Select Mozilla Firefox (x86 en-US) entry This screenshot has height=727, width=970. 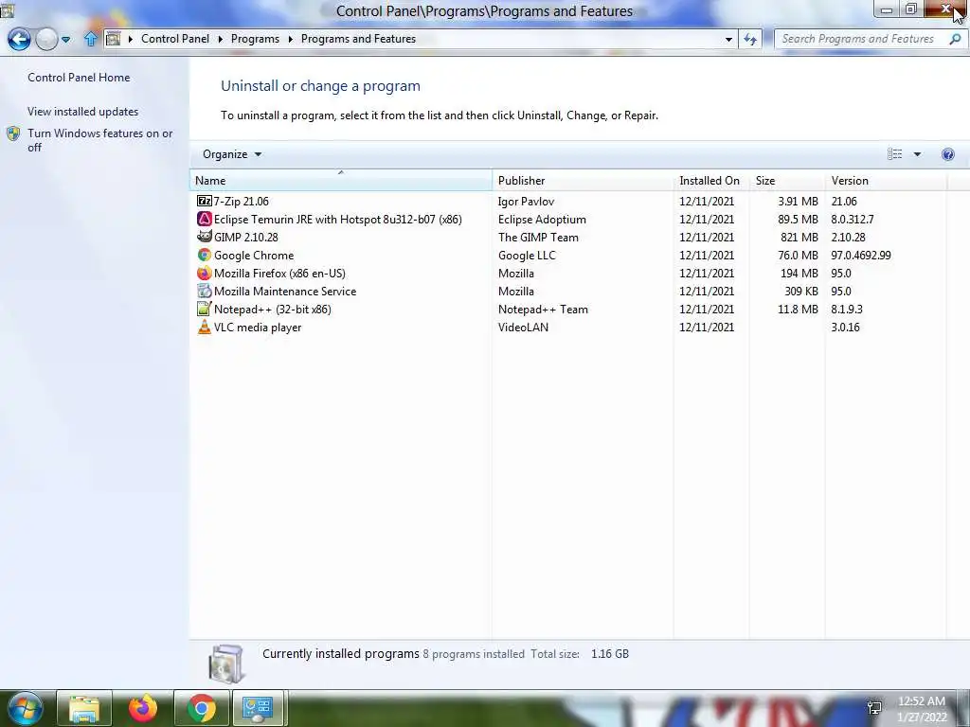(x=279, y=273)
